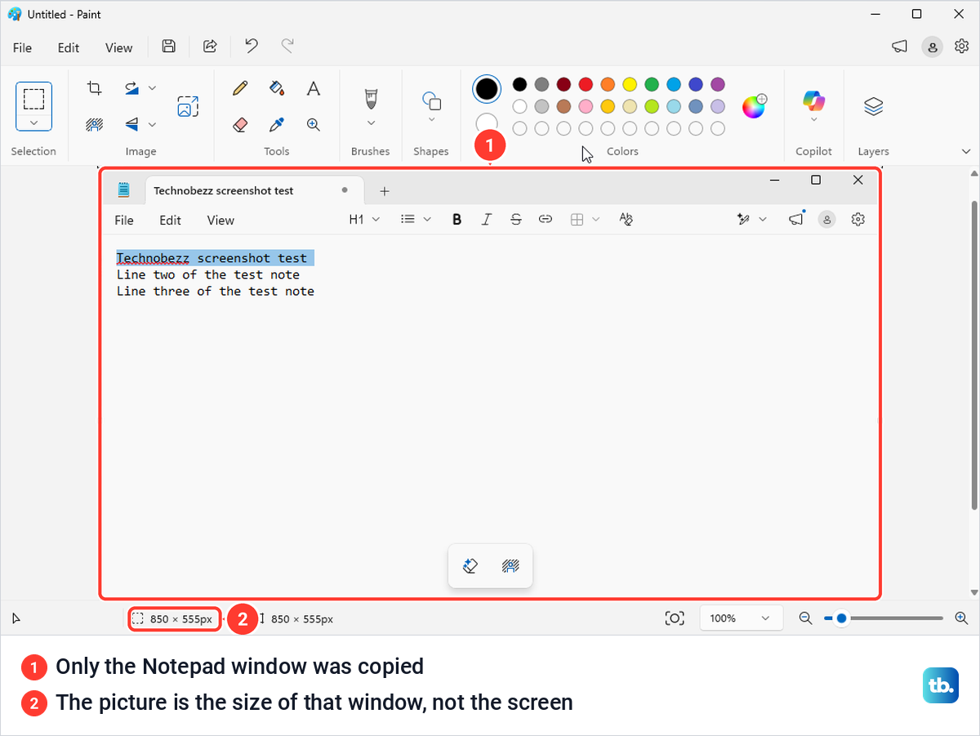This screenshot has width=980, height=736.
Task: Select the Text tool
Action: pyautogui.click(x=314, y=88)
